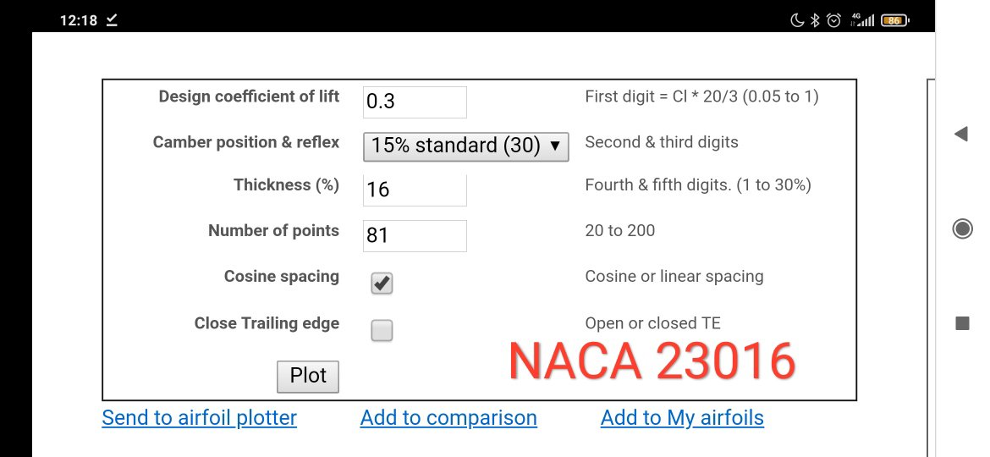Tap the moon do-not-disturb icon
The height and width of the screenshot is (457, 990).
click(x=797, y=20)
